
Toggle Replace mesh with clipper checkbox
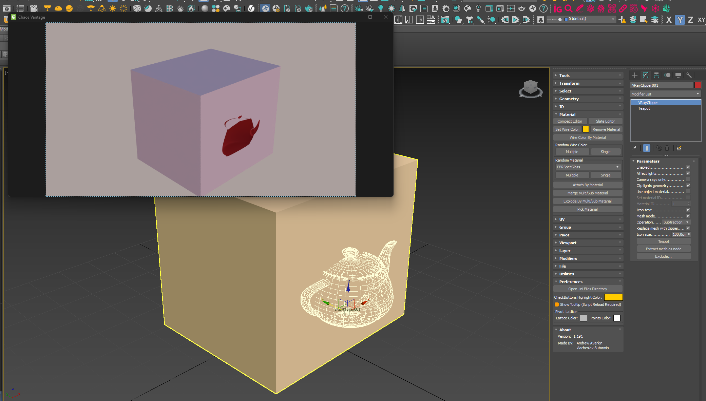pyautogui.click(x=688, y=228)
